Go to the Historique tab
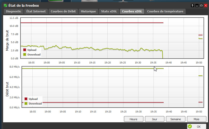209x129 pixels. click(x=88, y=11)
